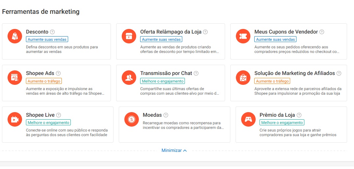This screenshot has width=354, height=169.
Task: Open help icon beside Oferta Relâmpago da Loja
Action: 205,32
